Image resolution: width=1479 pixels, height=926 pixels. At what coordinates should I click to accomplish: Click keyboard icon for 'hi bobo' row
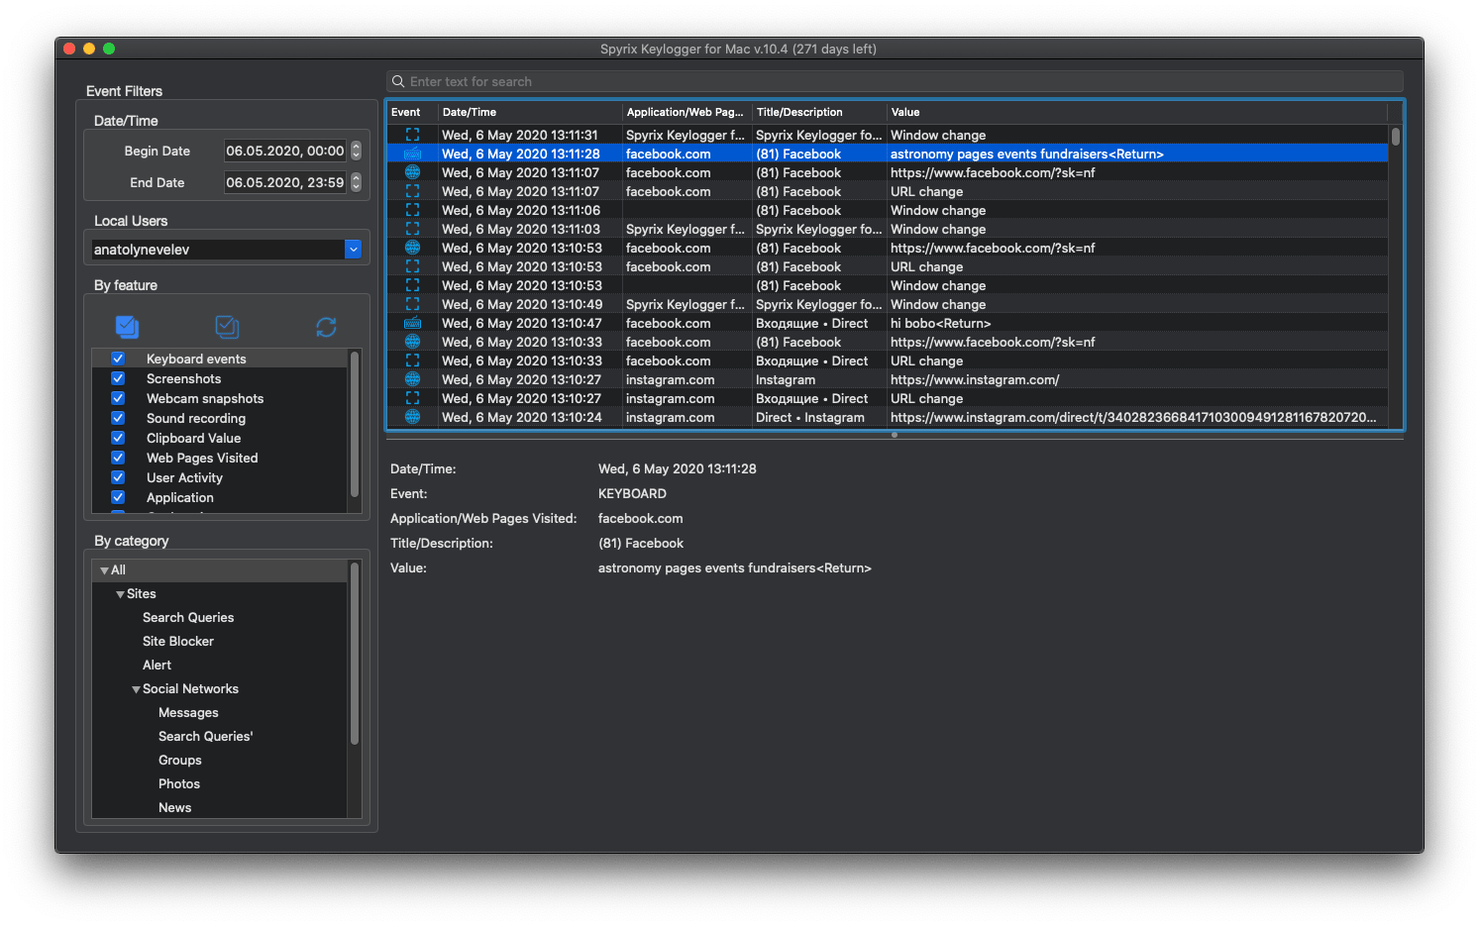(412, 323)
